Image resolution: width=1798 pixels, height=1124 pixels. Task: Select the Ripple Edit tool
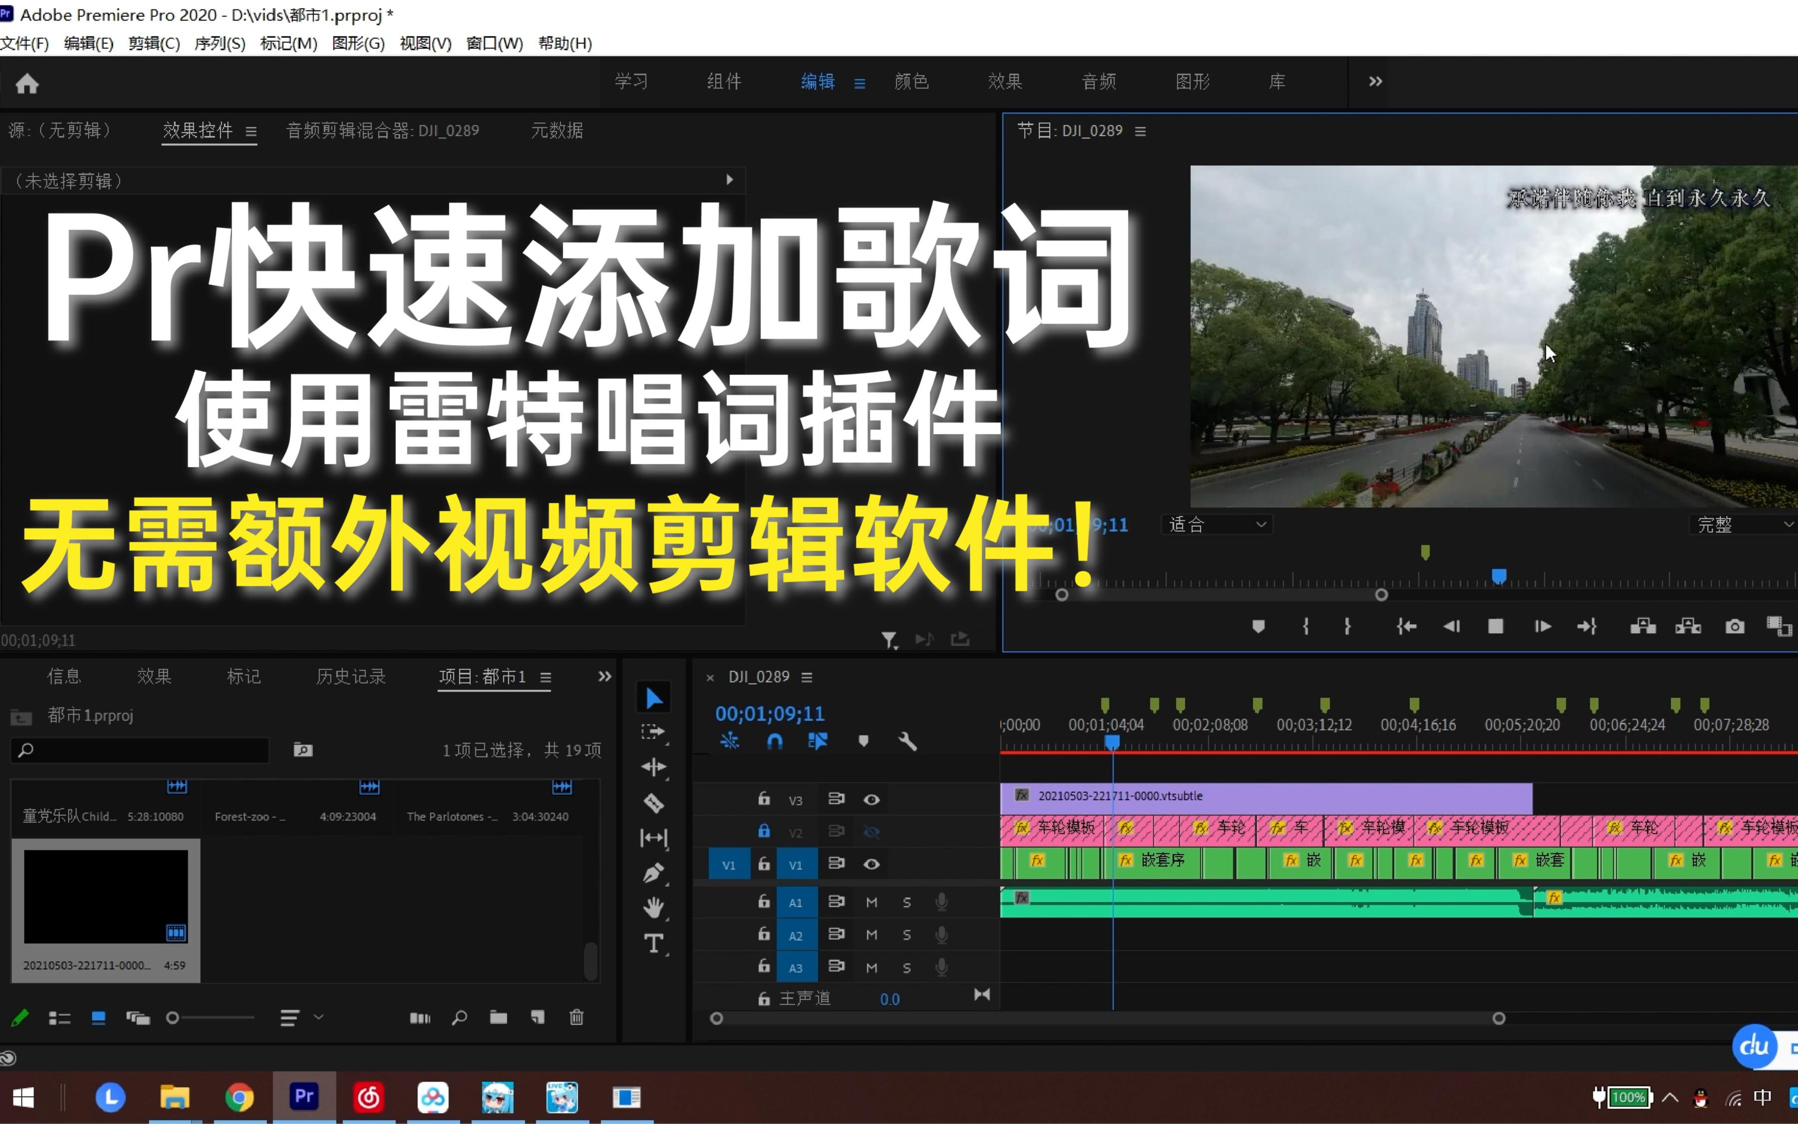point(654,767)
